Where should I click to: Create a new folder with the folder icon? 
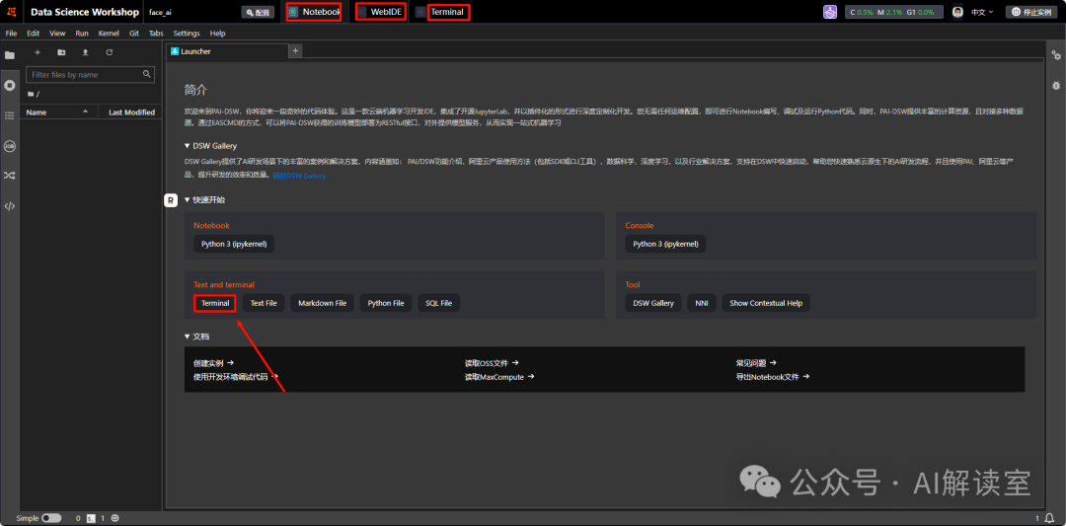pyautogui.click(x=61, y=52)
